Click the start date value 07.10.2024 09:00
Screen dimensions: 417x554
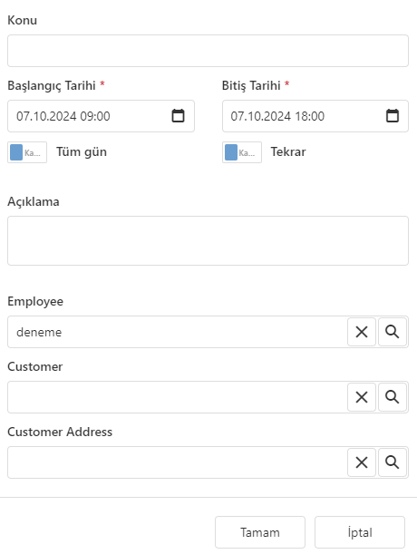point(63,116)
